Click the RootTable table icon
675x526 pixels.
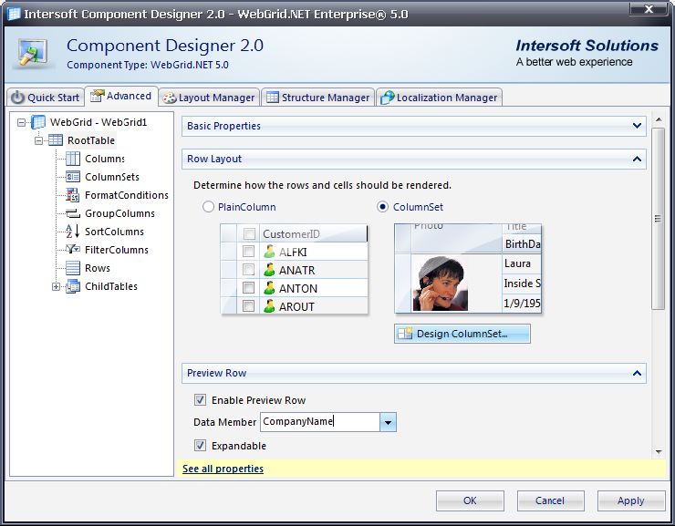coord(56,140)
